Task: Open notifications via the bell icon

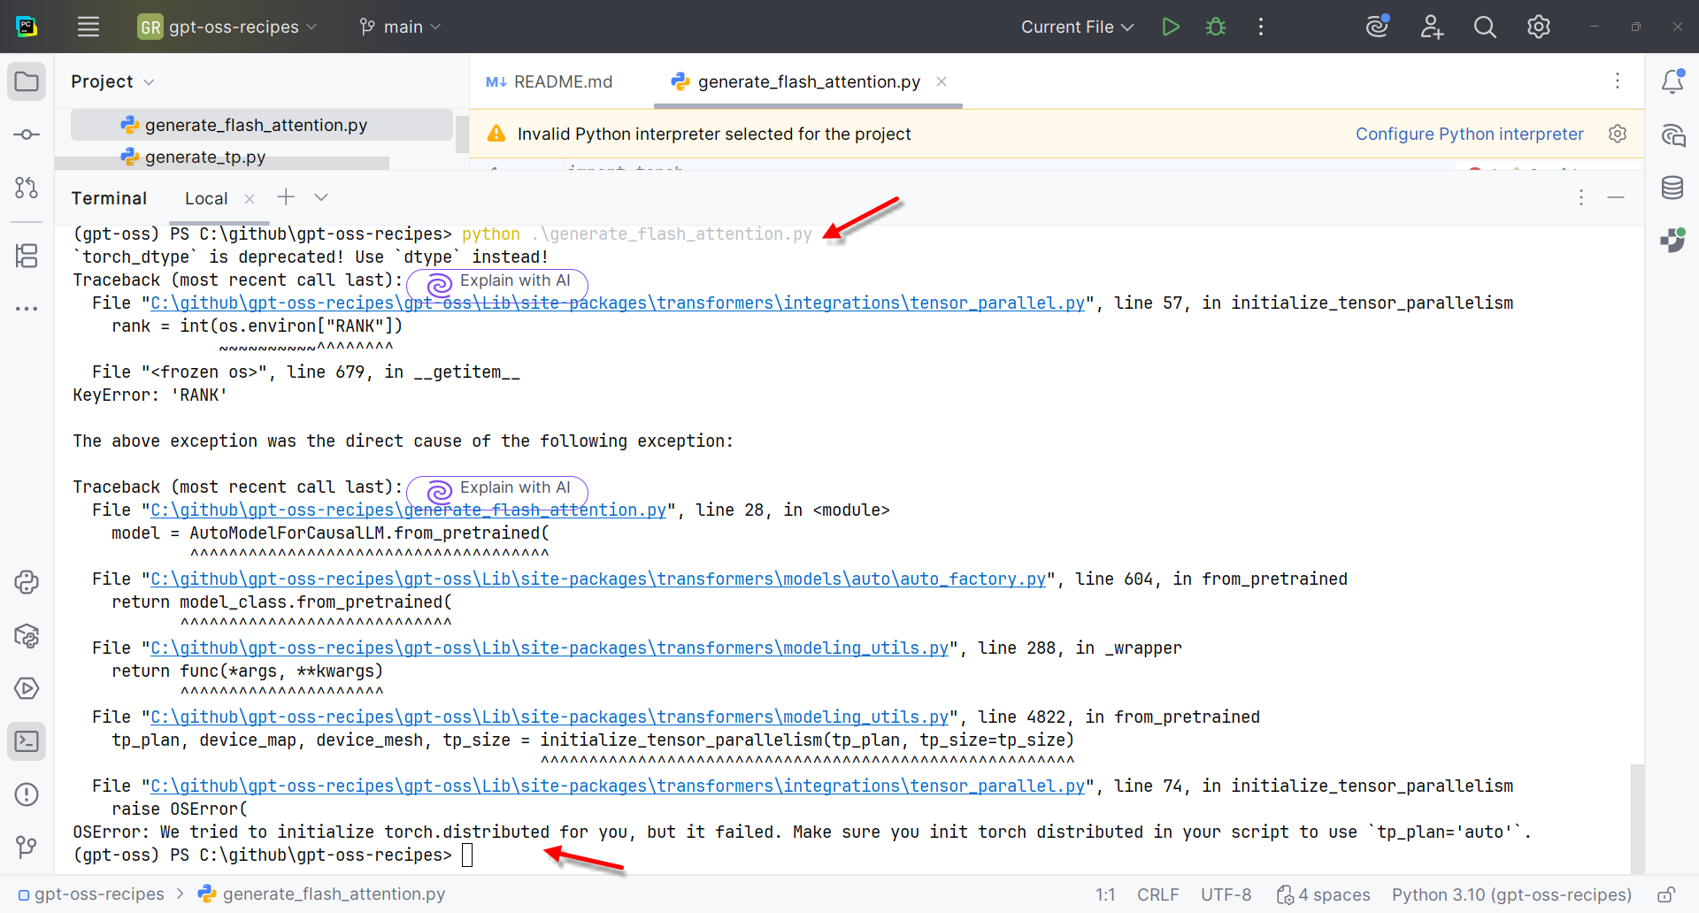Action: pos(1672,81)
